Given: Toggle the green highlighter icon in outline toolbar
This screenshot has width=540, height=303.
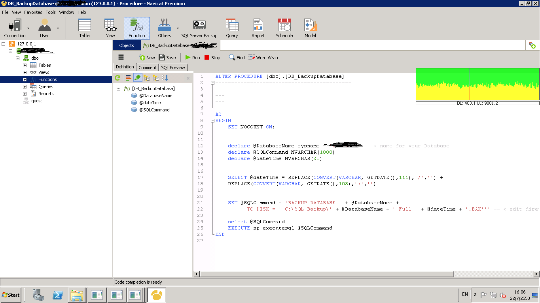Looking at the screenshot, I should [x=138, y=78].
